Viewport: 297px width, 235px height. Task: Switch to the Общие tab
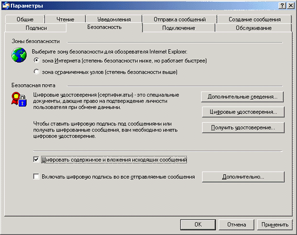pyautogui.click(x=25, y=19)
